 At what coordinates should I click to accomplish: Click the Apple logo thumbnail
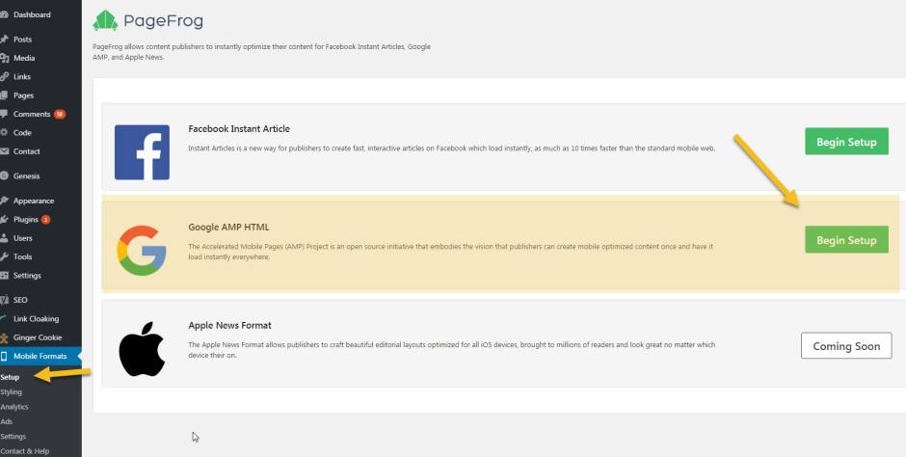point(142,349)
